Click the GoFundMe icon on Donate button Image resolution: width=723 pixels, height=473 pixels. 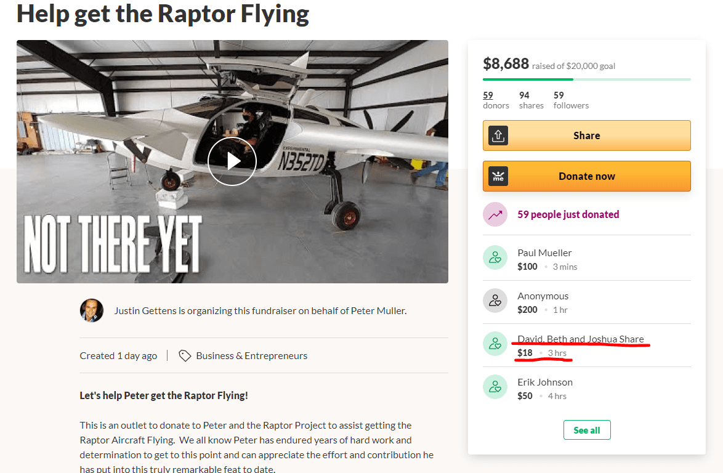(x=498, y=176)
